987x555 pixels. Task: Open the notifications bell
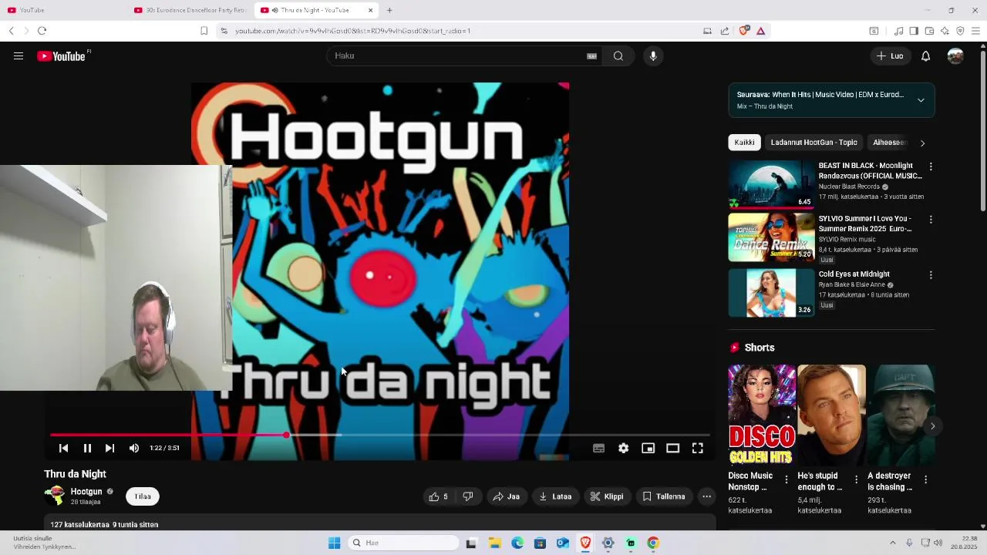[926, 55]
